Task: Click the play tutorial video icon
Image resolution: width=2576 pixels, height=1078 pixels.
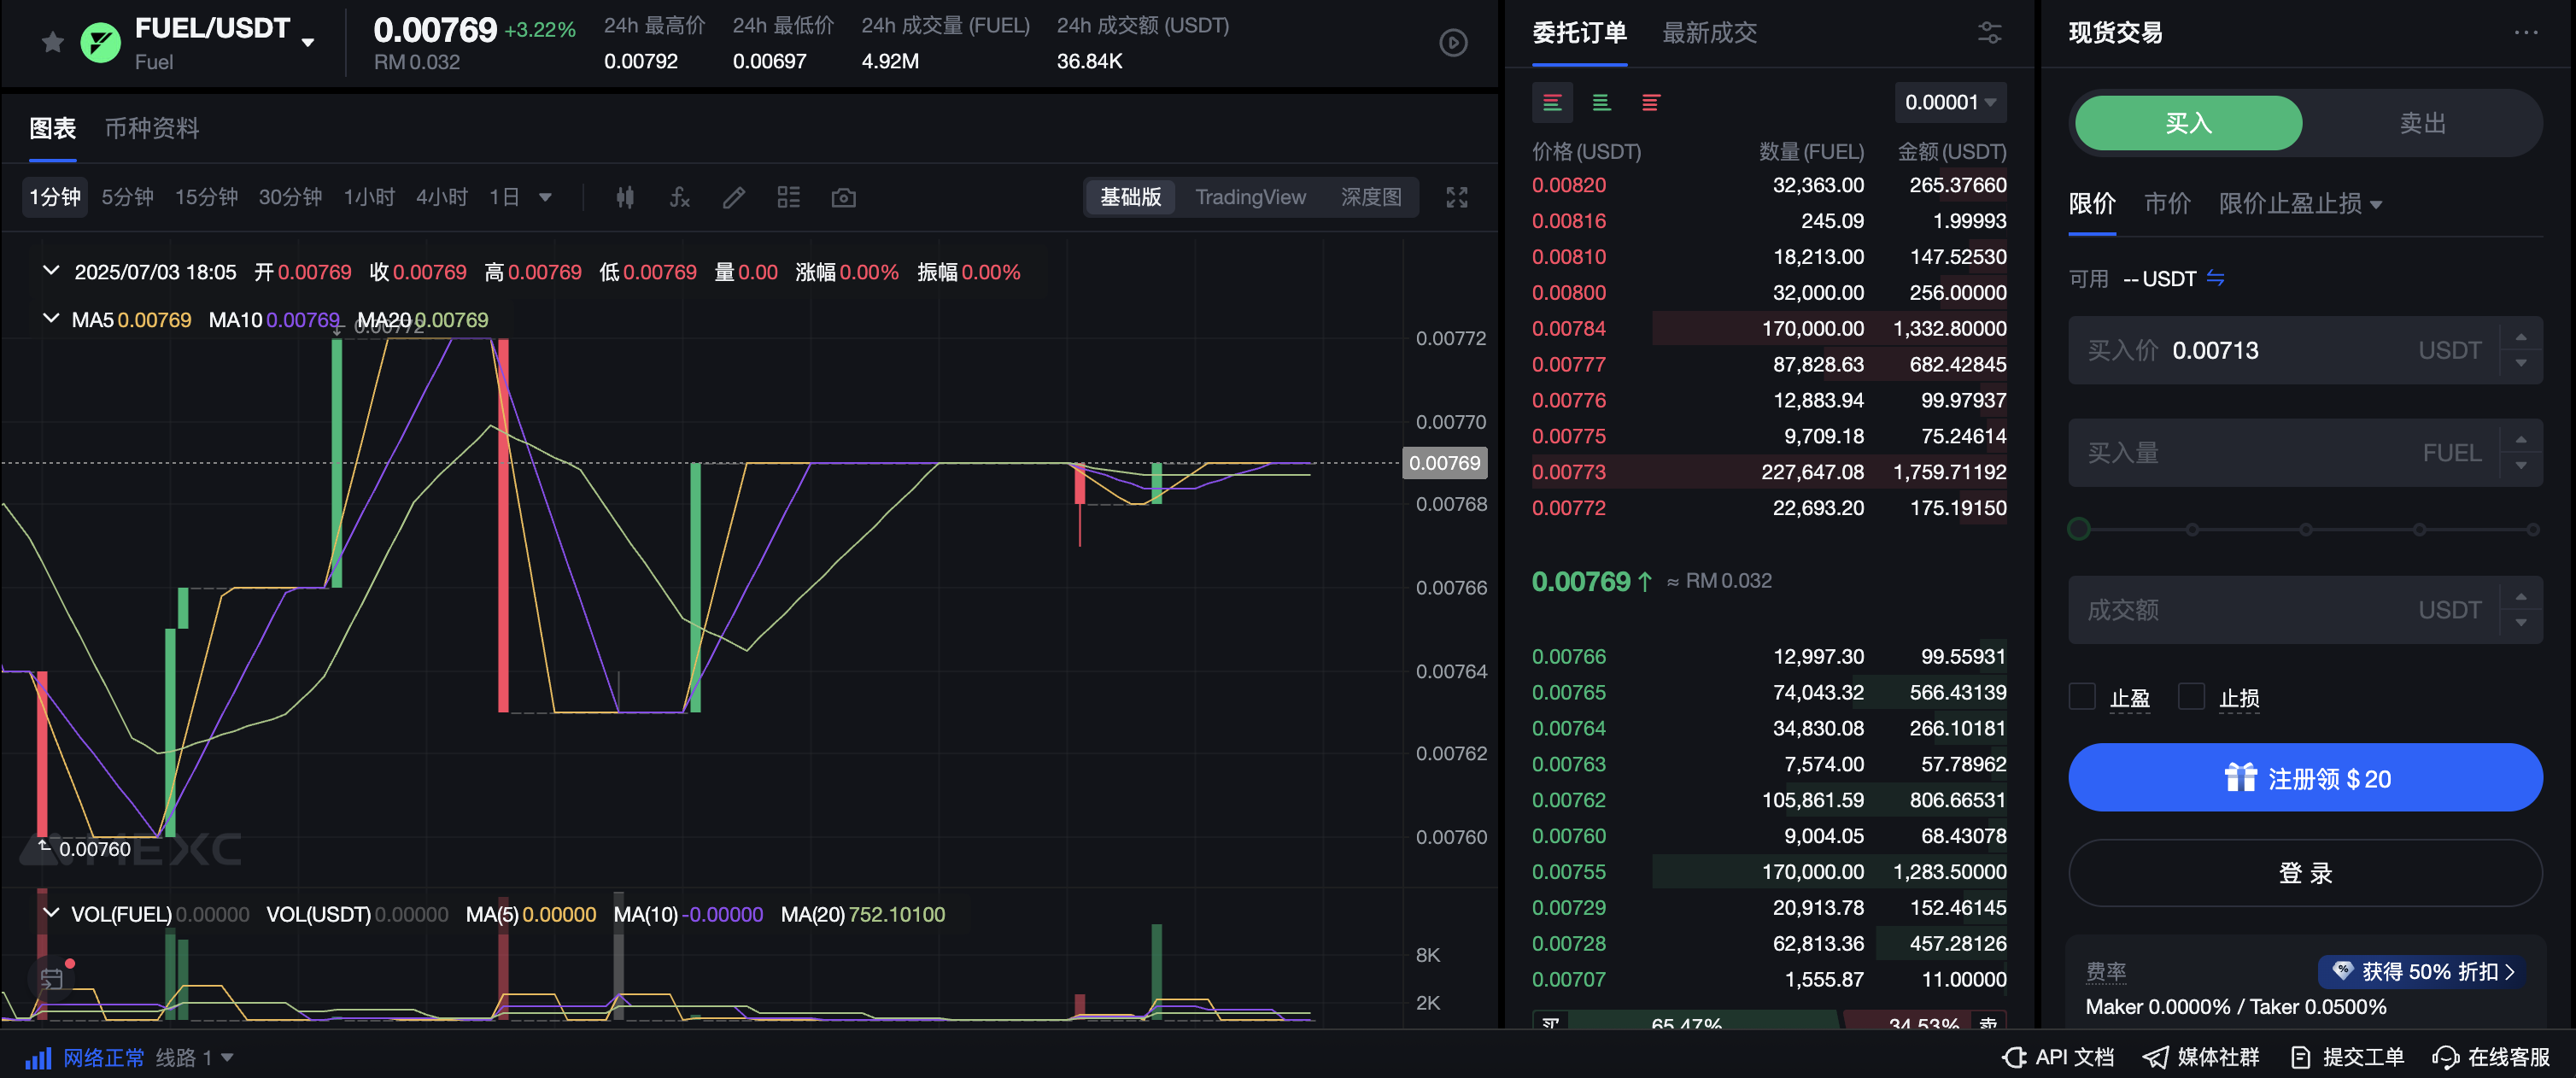Action: tap(1453, 43)
